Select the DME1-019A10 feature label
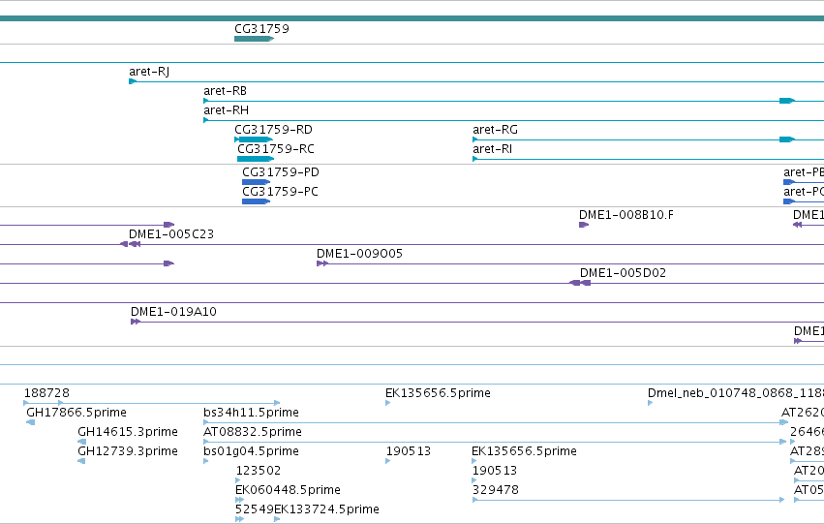This screenshot has height=524, width=824. tap(173, 312)
